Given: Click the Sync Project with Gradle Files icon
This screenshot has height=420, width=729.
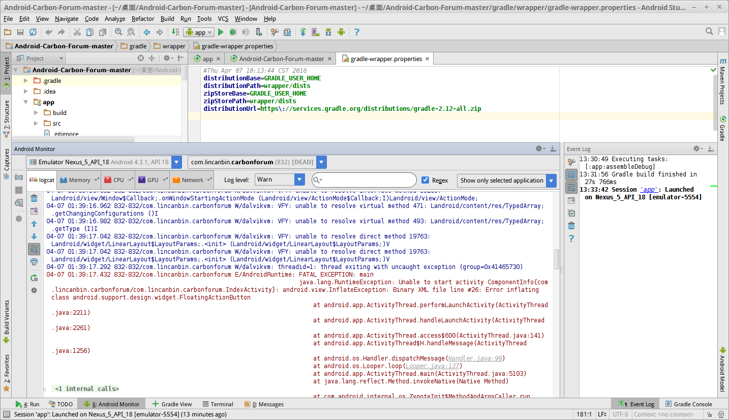Looking at the screenshot, I should [303, 32].
